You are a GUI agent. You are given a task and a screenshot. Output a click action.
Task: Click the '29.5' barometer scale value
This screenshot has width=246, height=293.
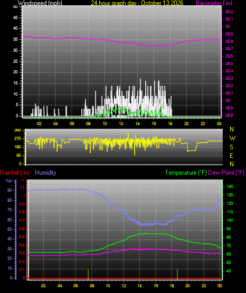(x=229, y=63)
